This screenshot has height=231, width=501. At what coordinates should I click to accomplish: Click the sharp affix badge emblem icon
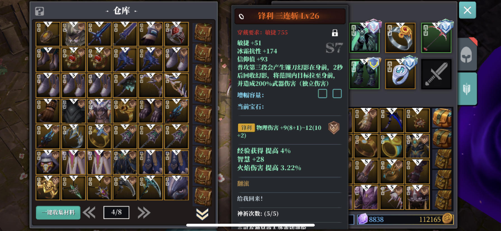tap(334, 128)
